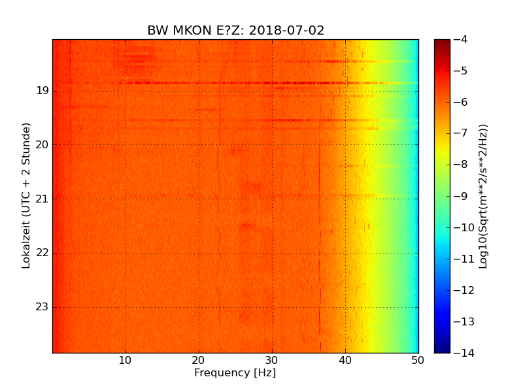Click the colorbar tick label −6

coord(460,102)
